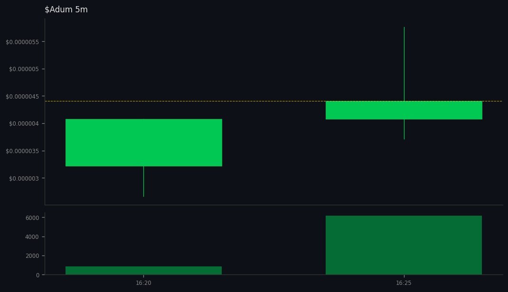Click the 0 volume axis label

38,275
